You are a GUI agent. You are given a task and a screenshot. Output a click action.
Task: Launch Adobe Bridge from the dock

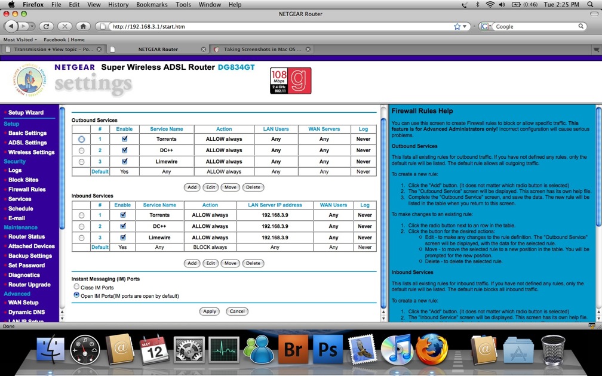click(293, 349)
